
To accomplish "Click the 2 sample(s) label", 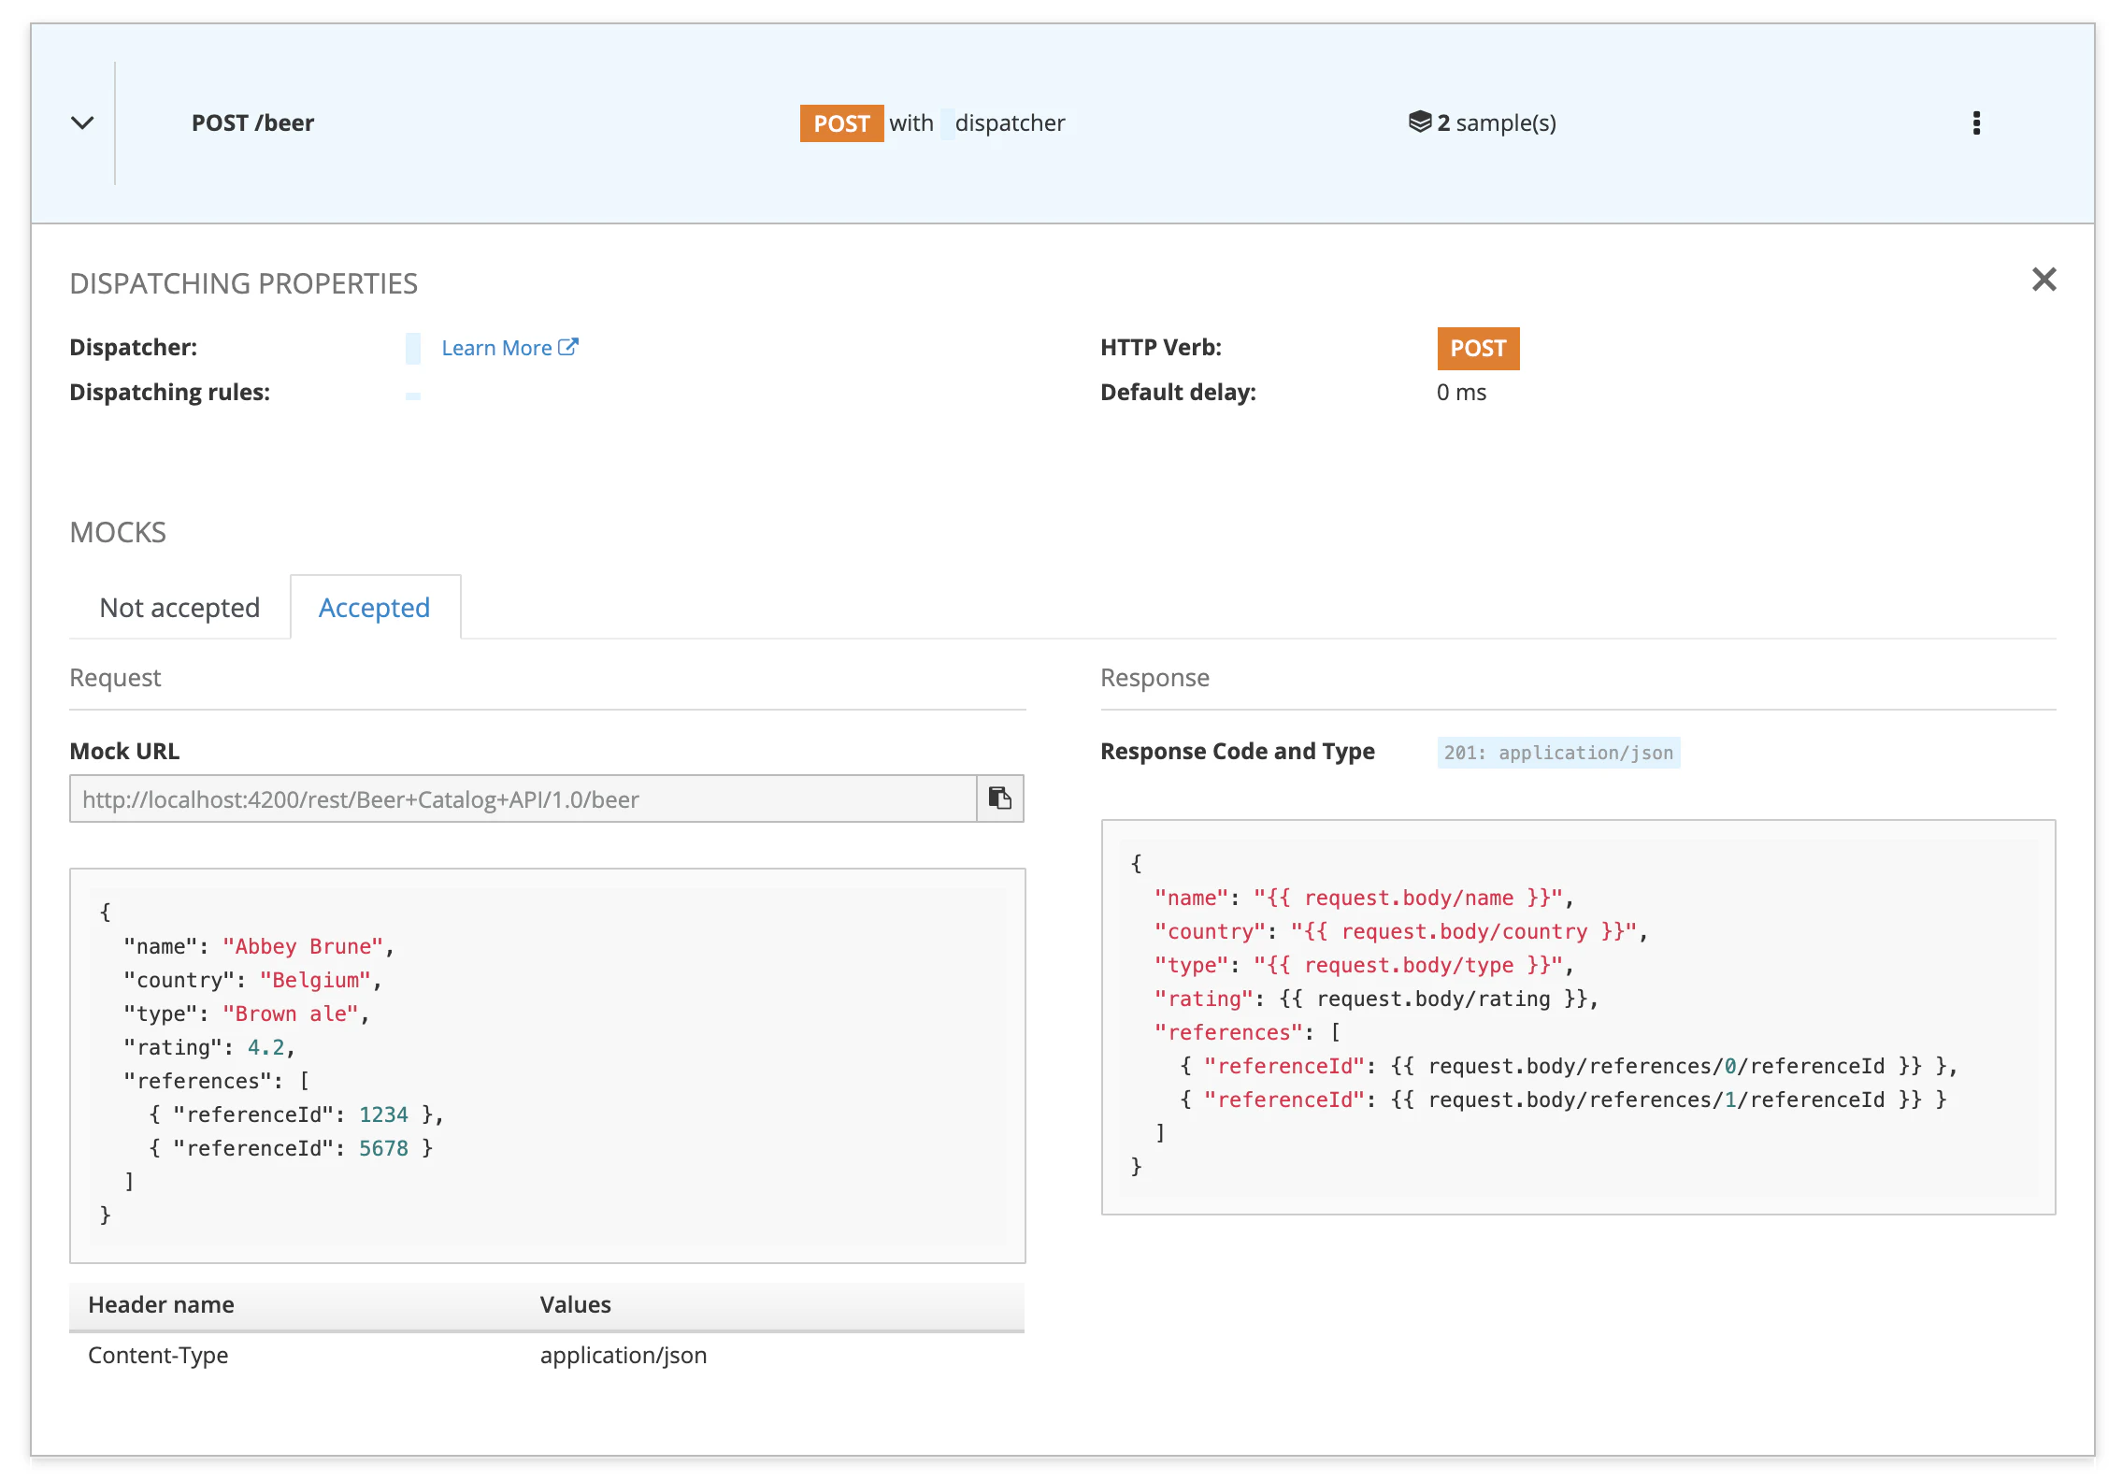I will coord(1496,122).
